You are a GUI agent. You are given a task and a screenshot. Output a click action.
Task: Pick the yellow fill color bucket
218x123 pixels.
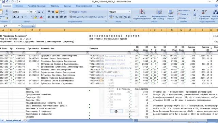(35, 17)
